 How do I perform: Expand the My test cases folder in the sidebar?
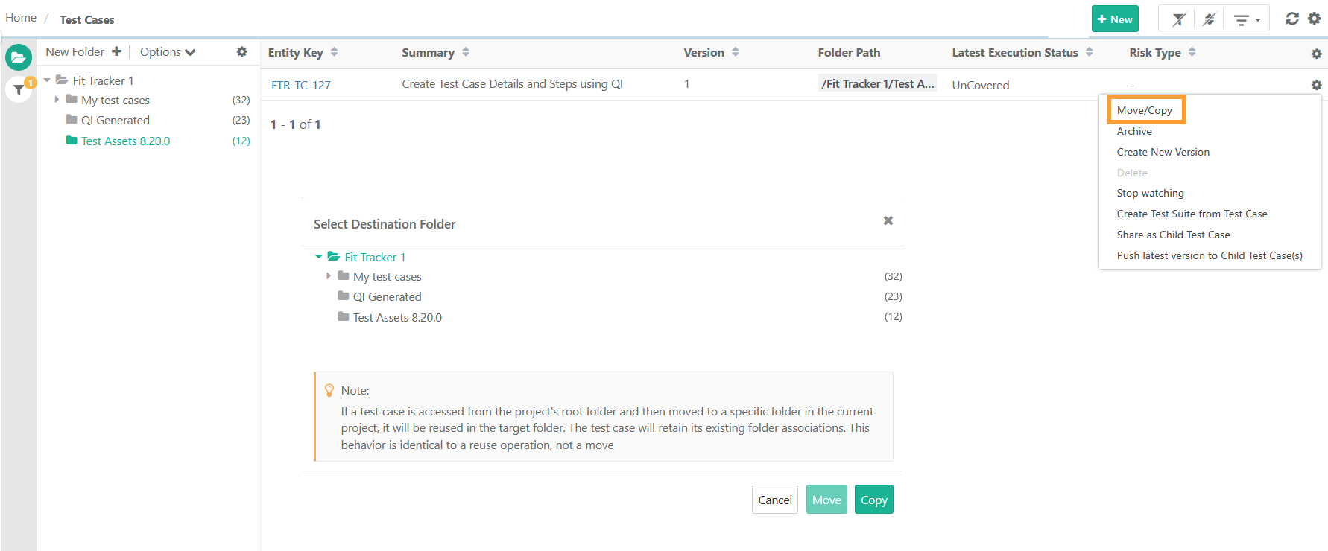tap(57, 99)
